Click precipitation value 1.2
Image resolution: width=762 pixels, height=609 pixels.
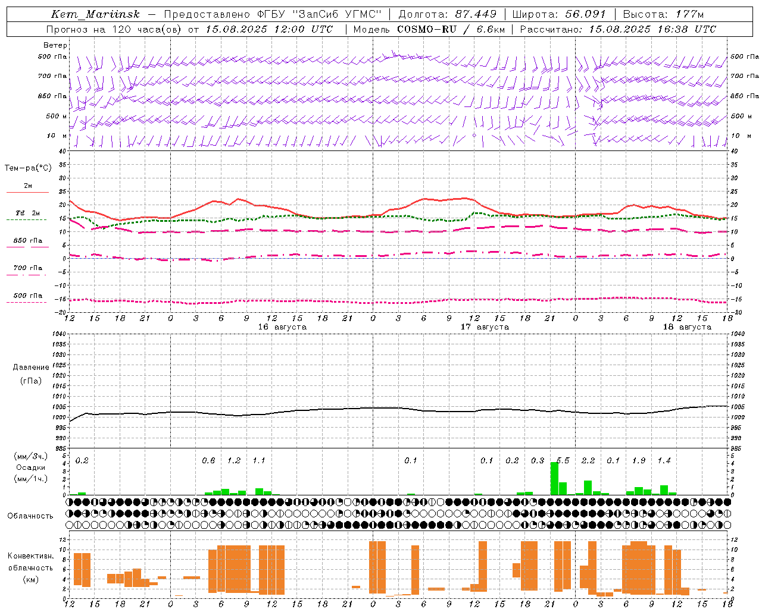[x=234, y=461]
